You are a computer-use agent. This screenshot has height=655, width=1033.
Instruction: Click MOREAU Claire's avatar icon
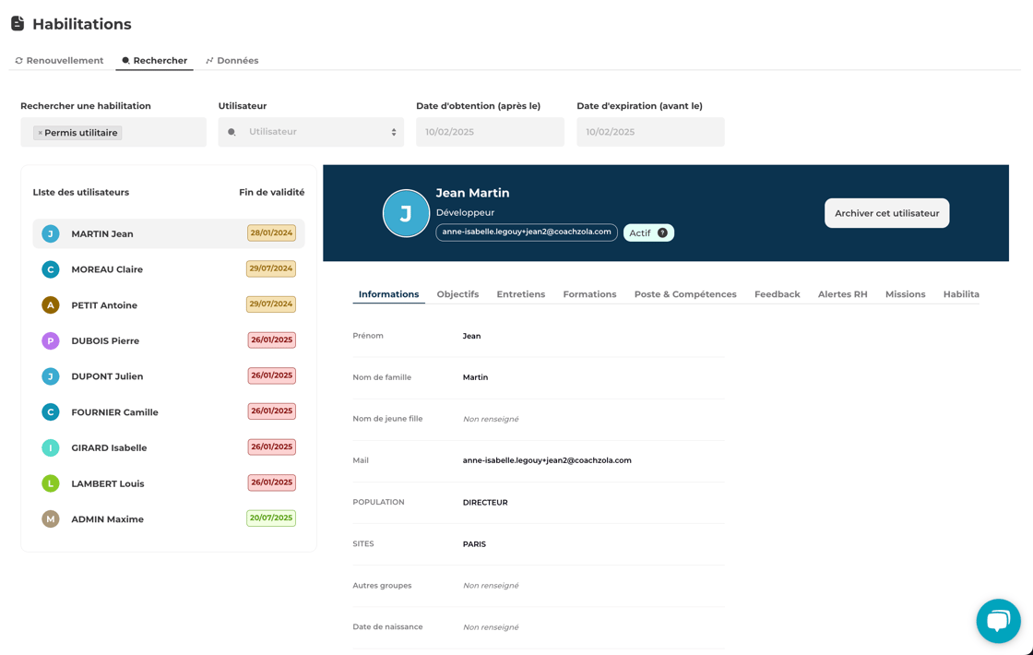click(x=51, y=269)
